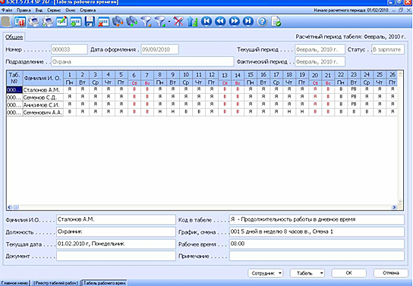Click the day 13 Сб column header

[225, 79]
